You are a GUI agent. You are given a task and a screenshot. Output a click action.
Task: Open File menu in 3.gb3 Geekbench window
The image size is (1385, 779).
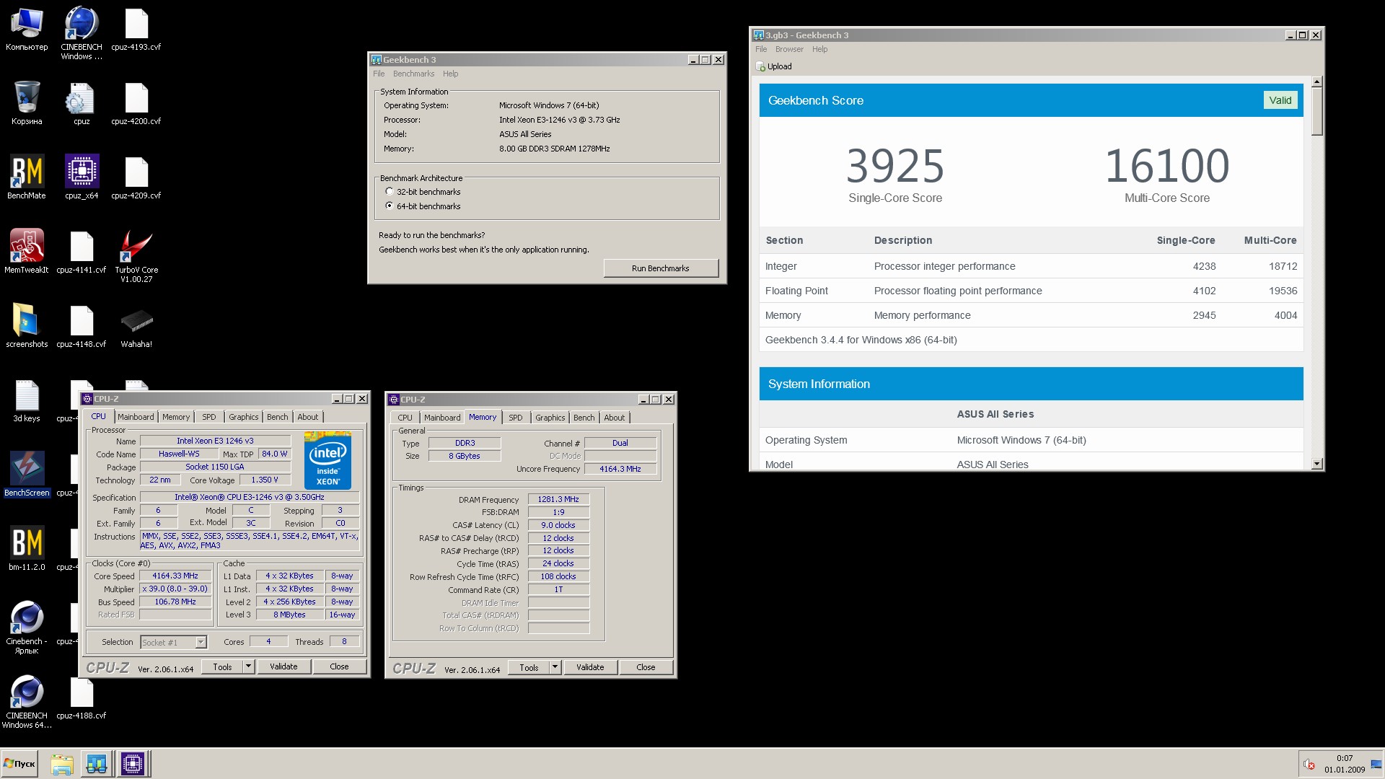coord(761,49)
